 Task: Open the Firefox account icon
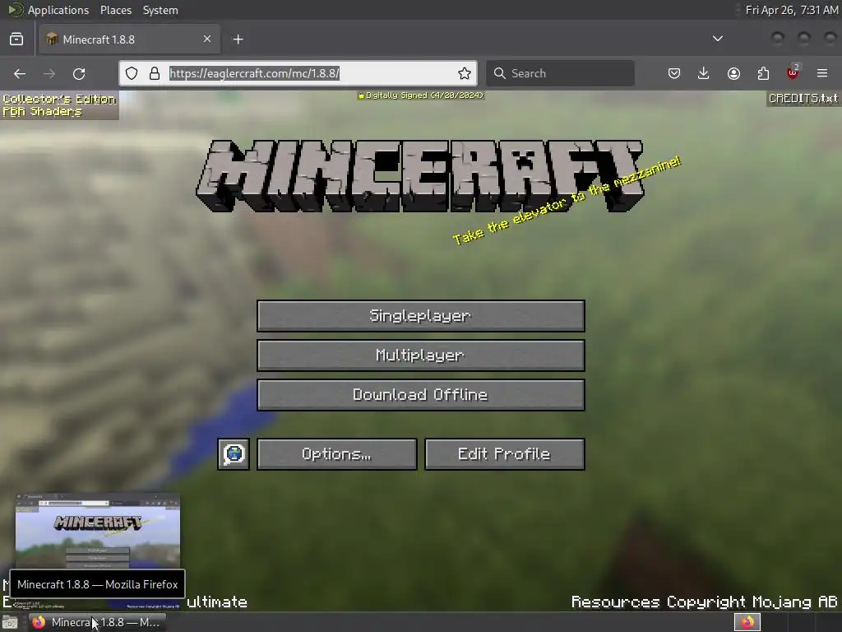[733, 73]
